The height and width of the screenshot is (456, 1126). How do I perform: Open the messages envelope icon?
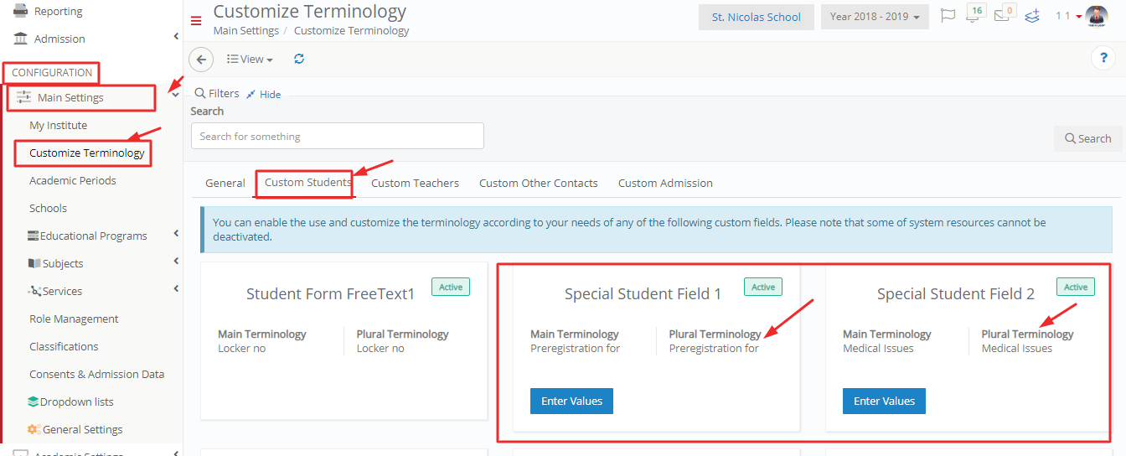pos(1004,14)
